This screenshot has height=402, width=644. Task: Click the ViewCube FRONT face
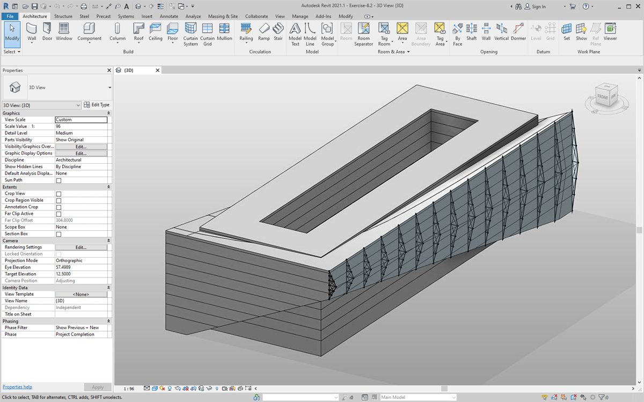[x=602, y=97]
